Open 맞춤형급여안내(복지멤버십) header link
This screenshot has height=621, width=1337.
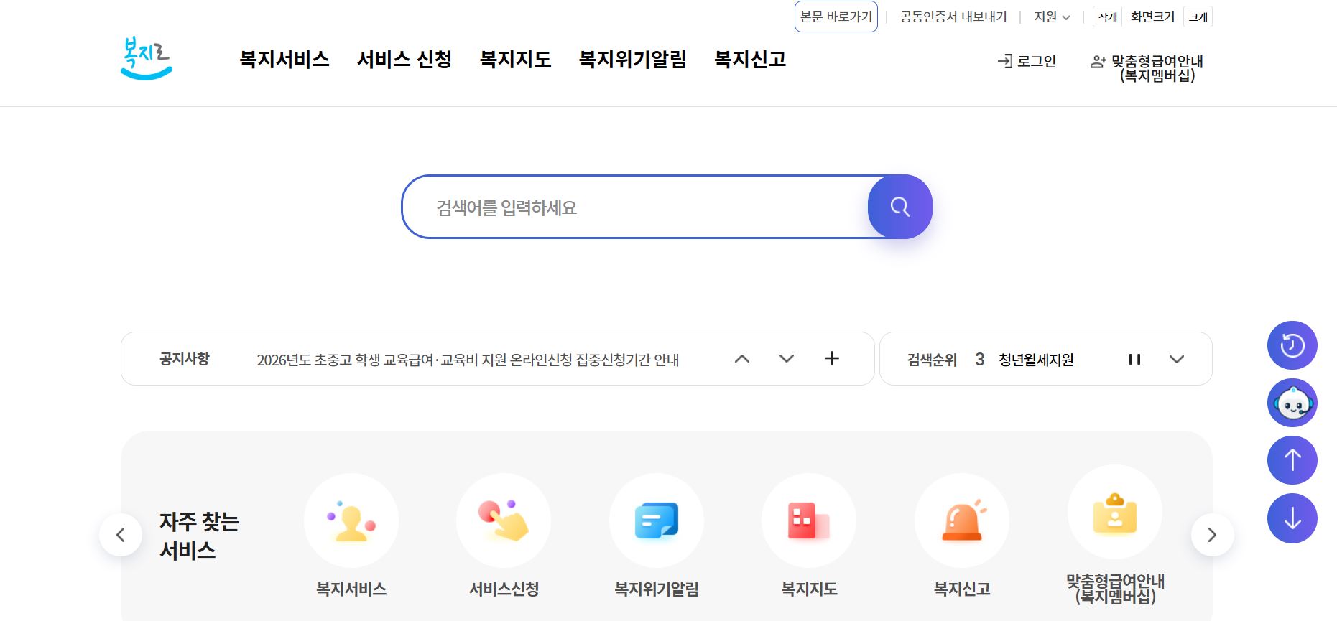[1147, 68]
